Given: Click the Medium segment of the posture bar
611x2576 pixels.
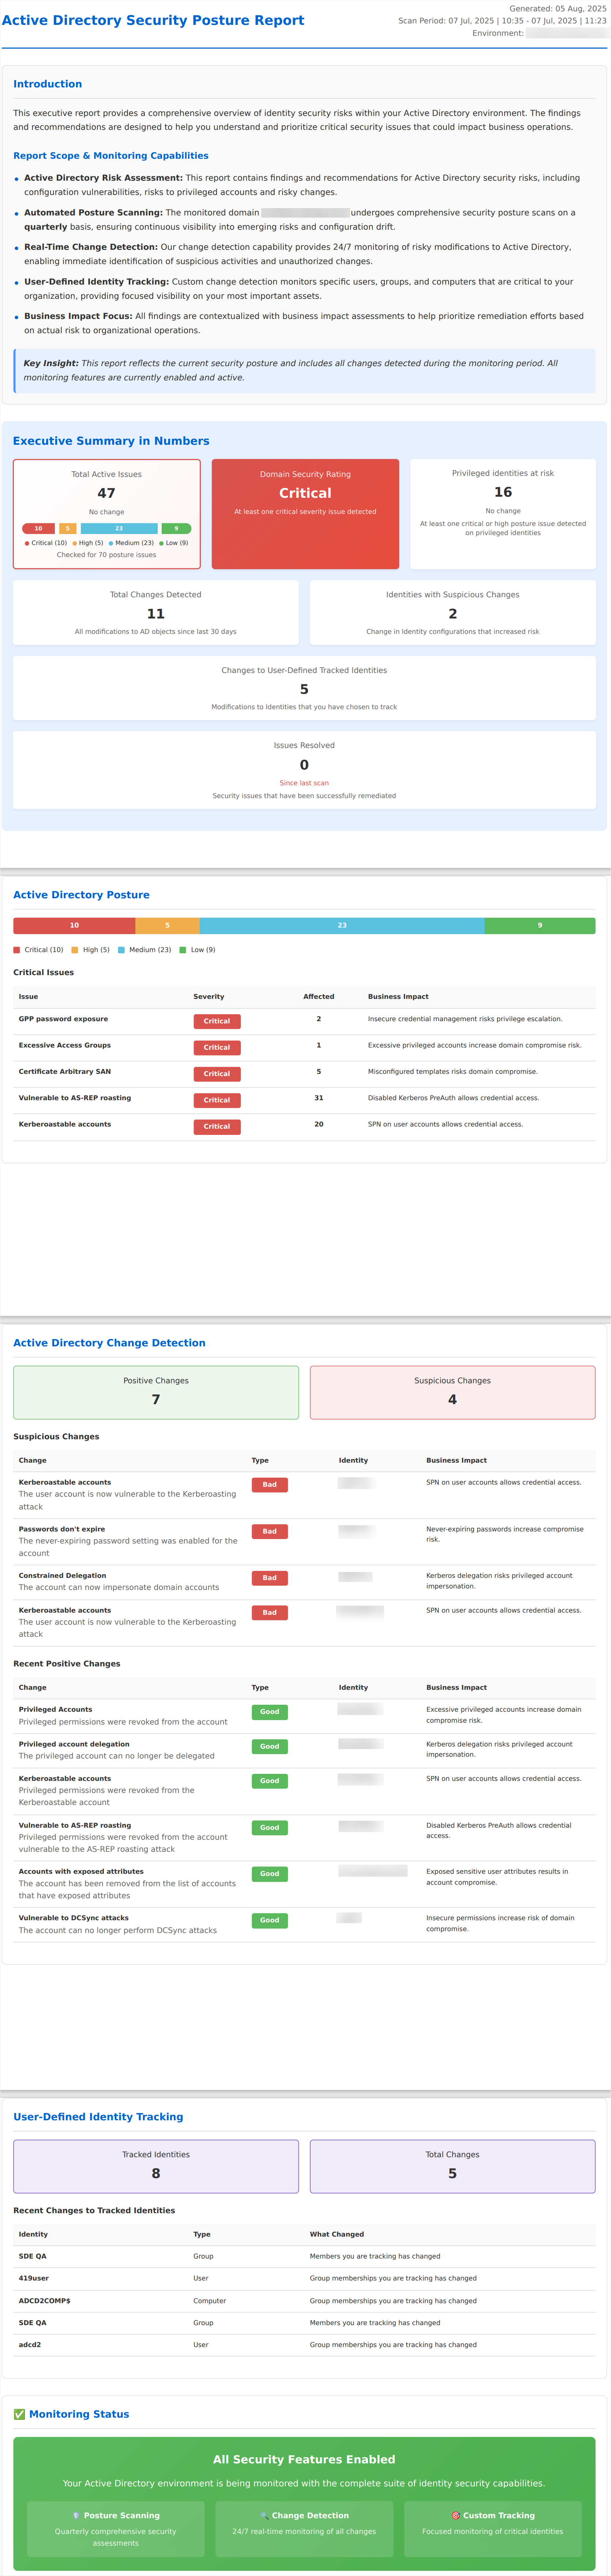Looking at the screenshot, I should [342, 925].
